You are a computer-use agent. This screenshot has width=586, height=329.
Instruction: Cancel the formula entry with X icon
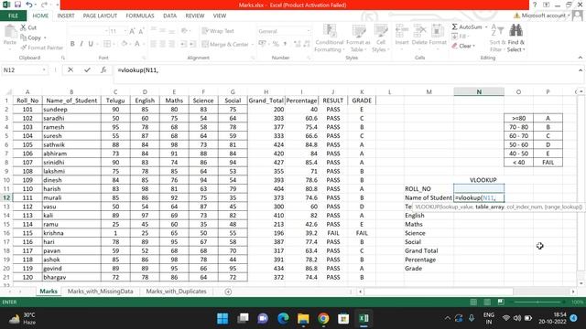point(71,69)
